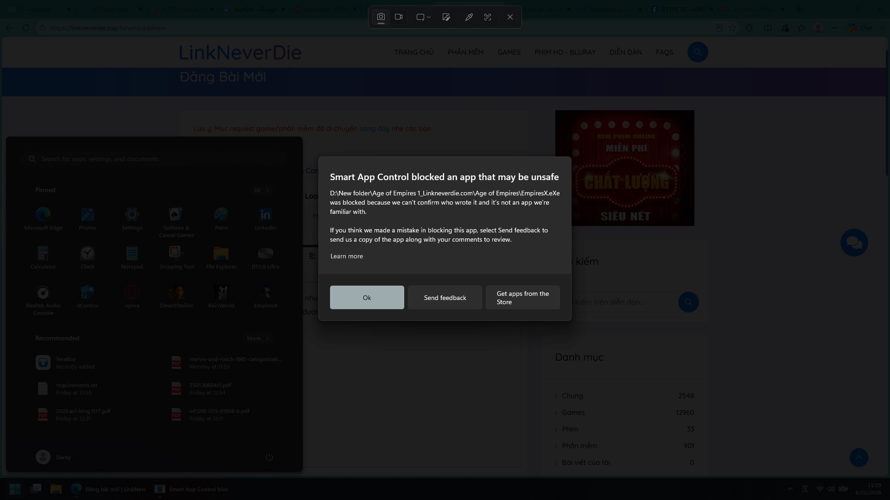Viewport: 890px width, 500px height.
Task: Open Microsoft Edge from pinned apps
Action: [x=43, y=219]
